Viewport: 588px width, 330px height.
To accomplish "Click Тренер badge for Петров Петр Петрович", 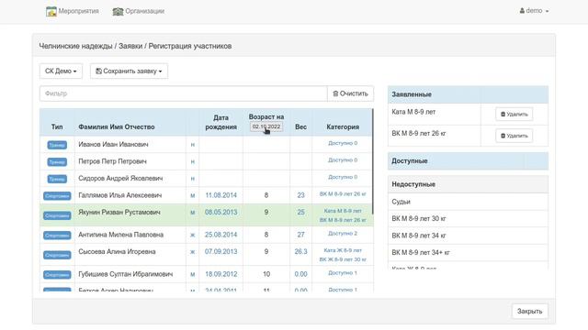I will (x=57, y=161).
